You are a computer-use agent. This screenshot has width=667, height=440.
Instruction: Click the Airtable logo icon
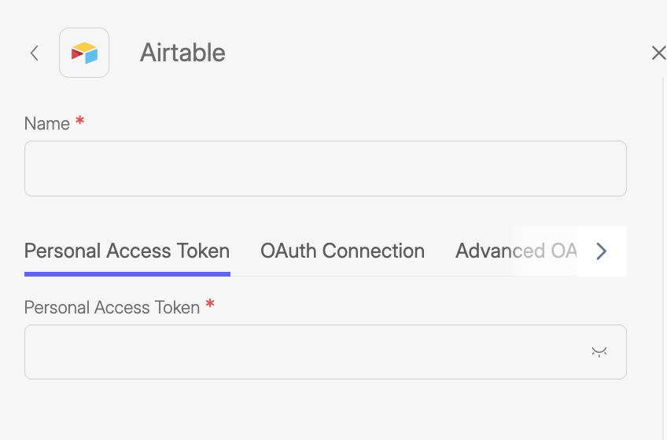tap(84, 53)
